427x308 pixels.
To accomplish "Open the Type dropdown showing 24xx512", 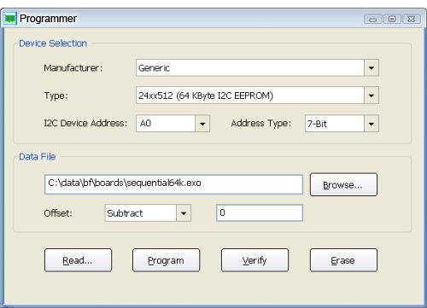I will click(257, 96).
